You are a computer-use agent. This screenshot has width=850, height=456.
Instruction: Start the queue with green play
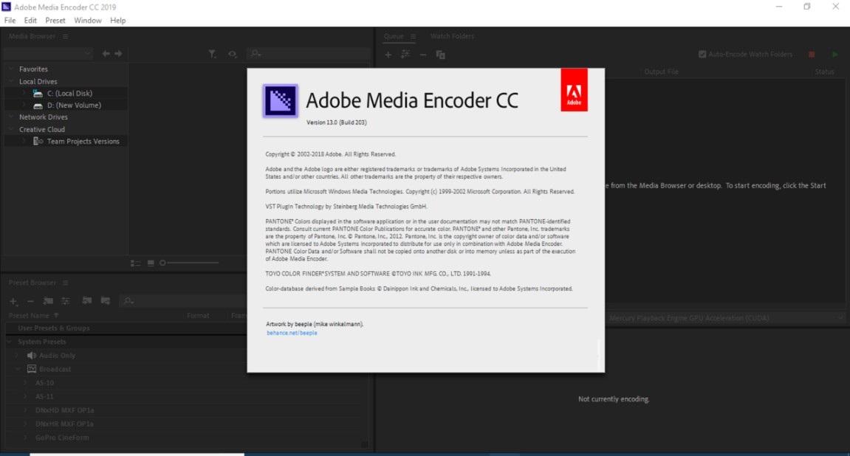point(834,55)
